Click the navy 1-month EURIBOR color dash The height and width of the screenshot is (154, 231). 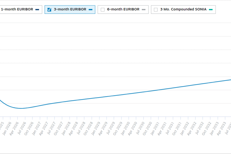[x=38, y=10]
